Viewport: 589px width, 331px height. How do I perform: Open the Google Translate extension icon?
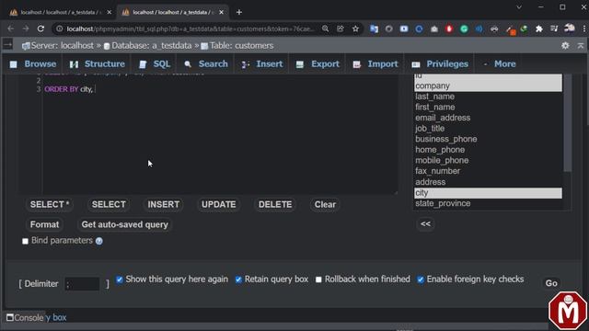pyautogui.click(x=374, y=29)
